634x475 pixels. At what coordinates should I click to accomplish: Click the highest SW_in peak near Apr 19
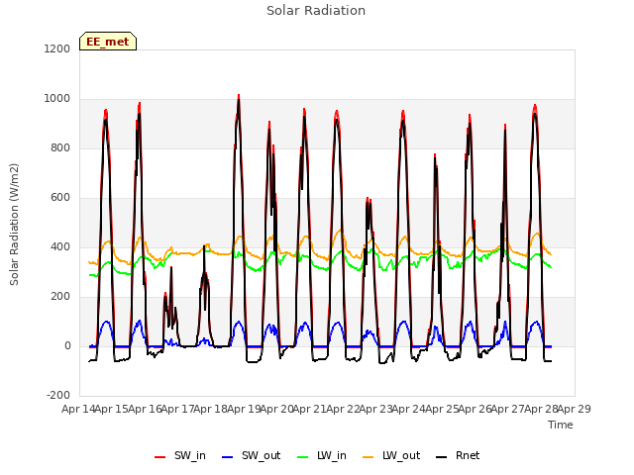tap(239, 95)
